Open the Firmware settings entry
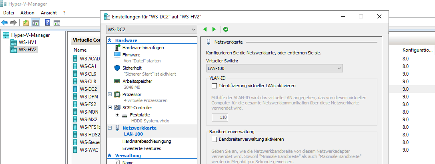Viewport: 435px width, 164px height. 131,55
